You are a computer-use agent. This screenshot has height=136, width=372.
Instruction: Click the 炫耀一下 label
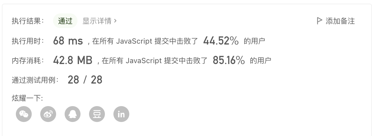coord(27,98)
